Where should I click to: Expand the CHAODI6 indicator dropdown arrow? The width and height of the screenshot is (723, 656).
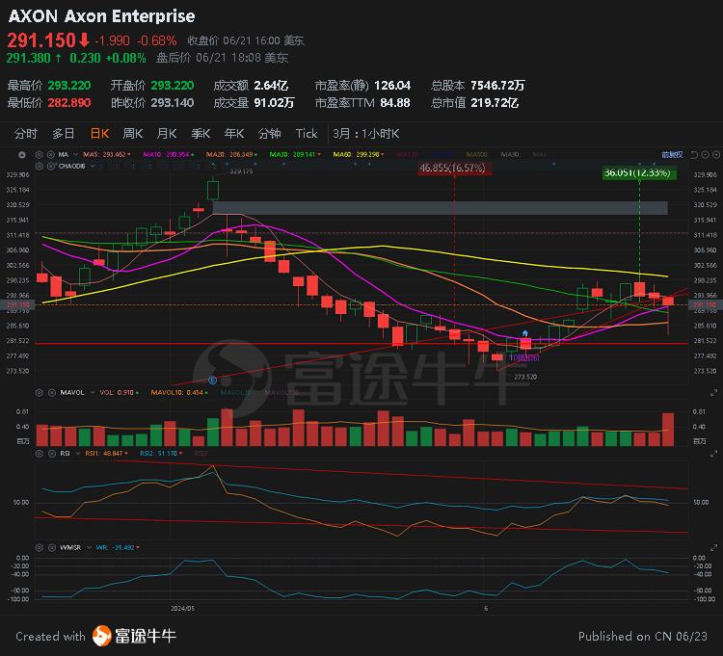[x=93, y=166]
